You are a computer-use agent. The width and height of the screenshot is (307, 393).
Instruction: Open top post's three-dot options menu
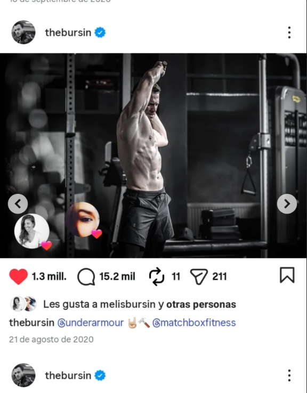tap(289, 32)
